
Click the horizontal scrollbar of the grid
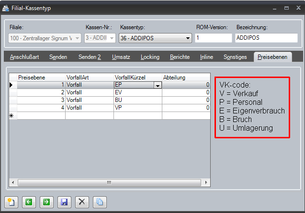tap(109, 182)
